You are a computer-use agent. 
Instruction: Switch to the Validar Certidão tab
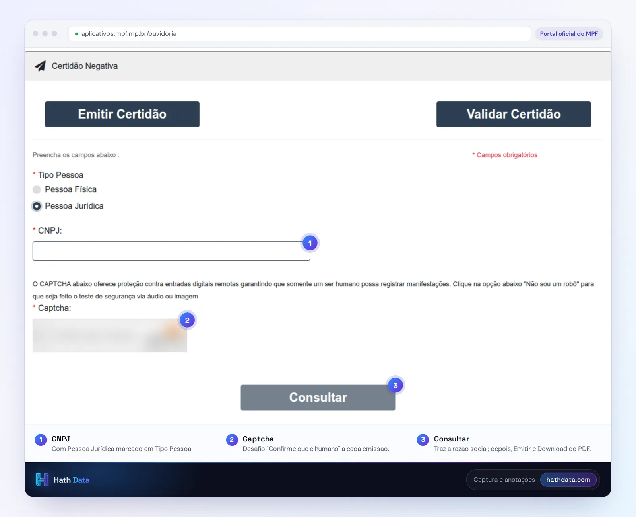[x=514, y=114]
